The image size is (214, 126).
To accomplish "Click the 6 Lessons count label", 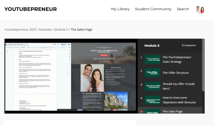I will tap(189, 45).
